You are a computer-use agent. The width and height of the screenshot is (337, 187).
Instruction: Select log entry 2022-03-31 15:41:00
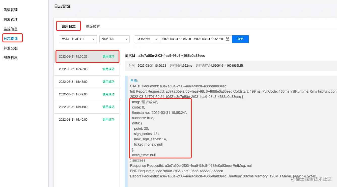pyautogui.click(x=87, y=107)
